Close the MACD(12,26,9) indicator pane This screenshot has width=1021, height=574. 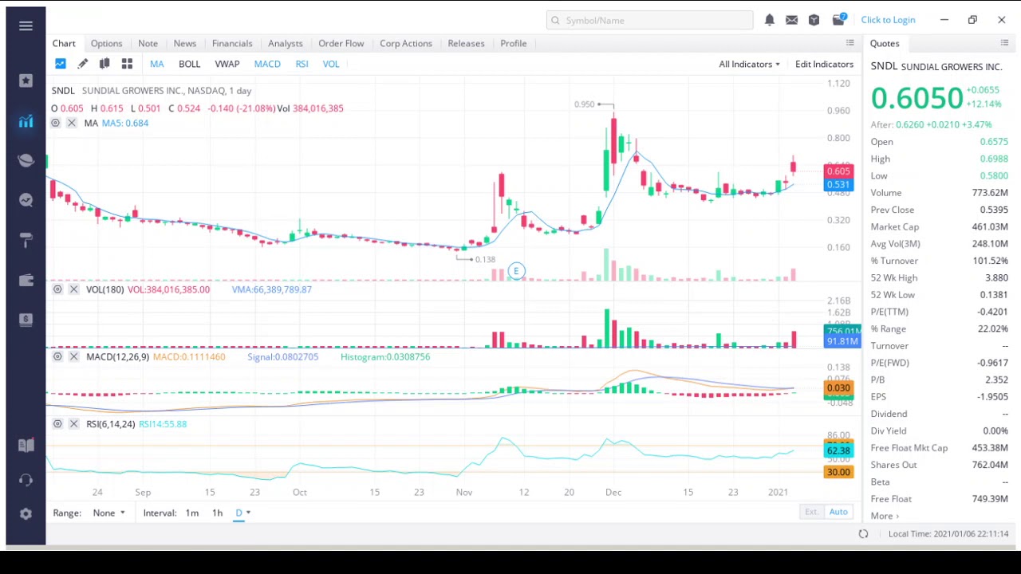[x=73, y=356]
